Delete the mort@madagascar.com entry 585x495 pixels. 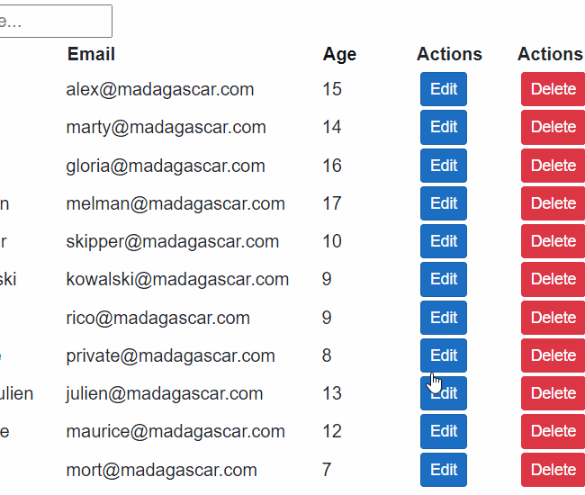[553, 470]
